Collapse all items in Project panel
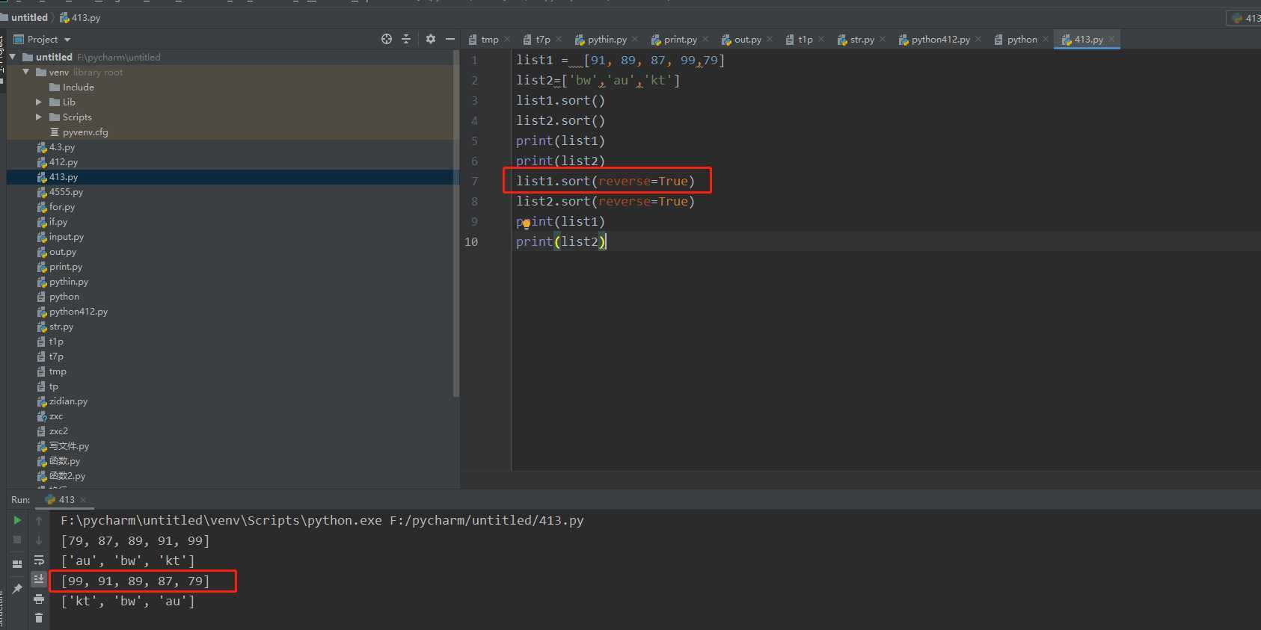The width and height of the screenshot is (1261, 630). click(406, 39)
